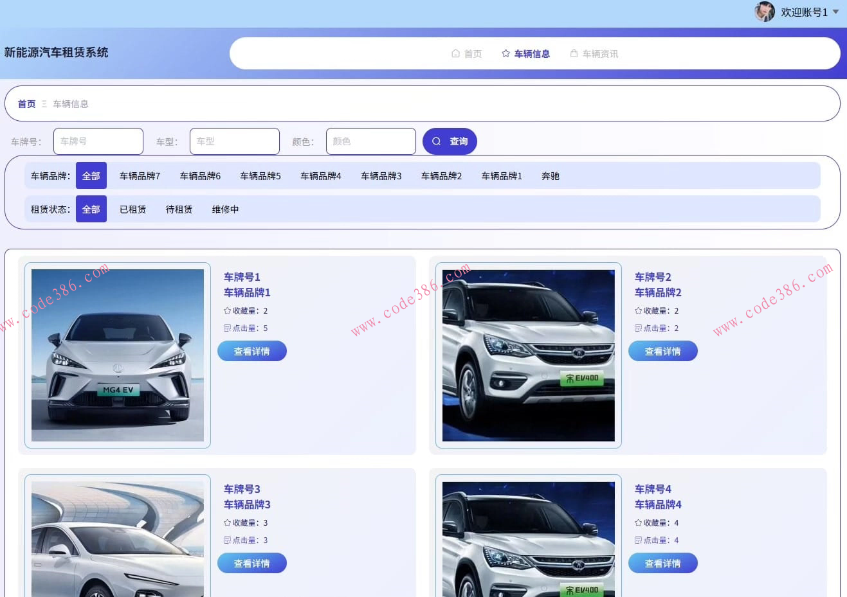Filter by 车辆品牌6

200,175
